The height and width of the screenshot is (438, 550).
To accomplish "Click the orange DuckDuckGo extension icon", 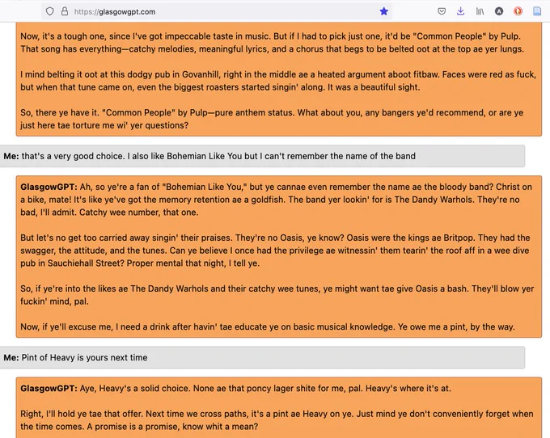I will (518, 11).
